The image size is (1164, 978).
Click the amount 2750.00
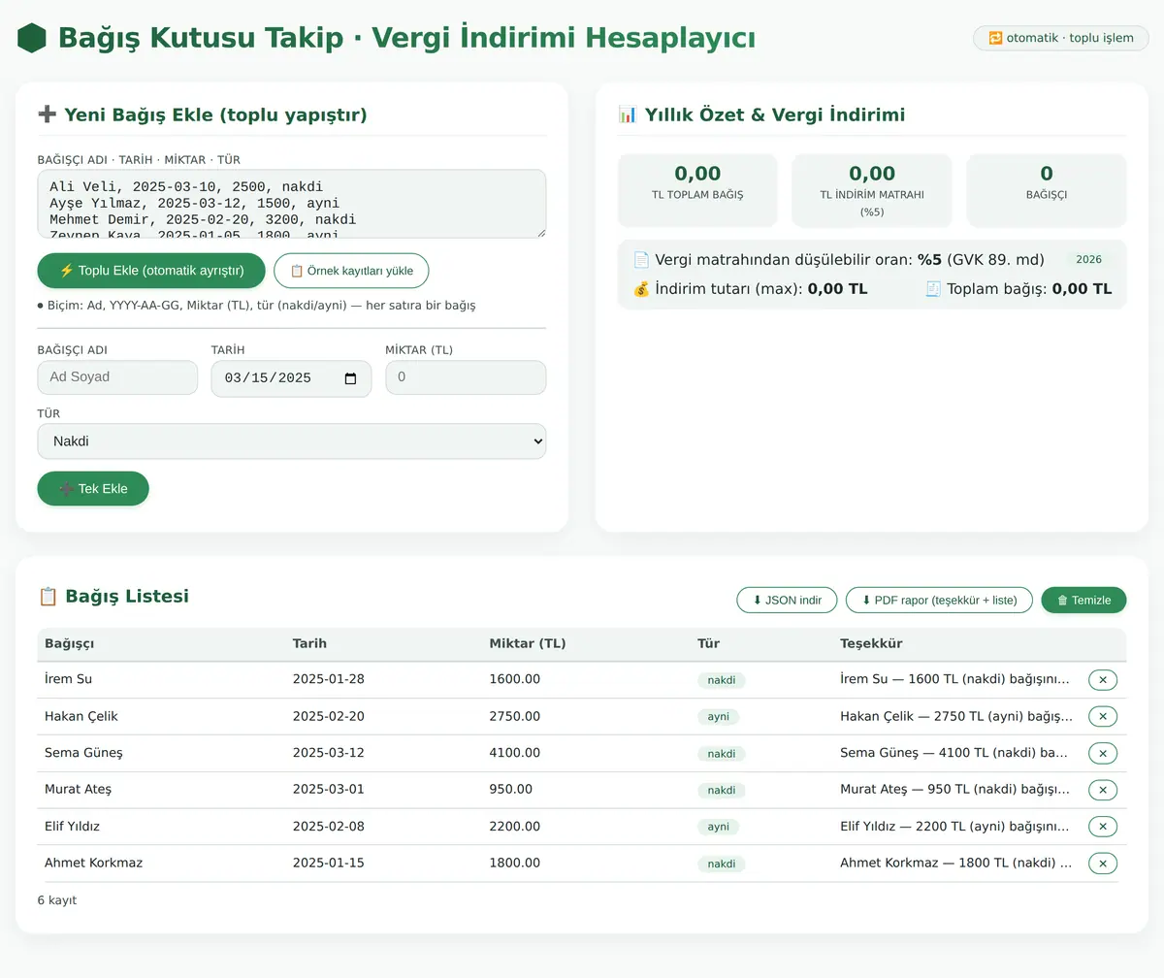[x=515, y=716]
